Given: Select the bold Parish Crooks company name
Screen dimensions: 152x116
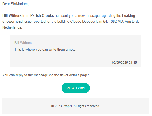Looking at the screenshot, I should pos(42,16).
